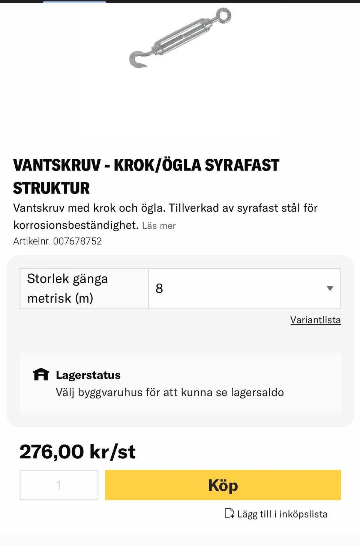Click the white Lagerstatus info box
Viewport: 360px width, 545px height.
(x=180, y=384)
